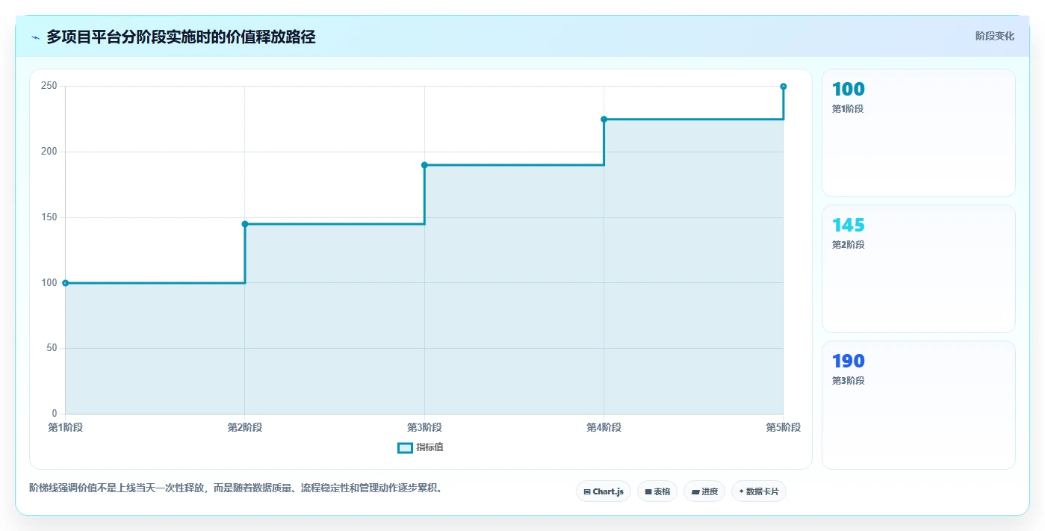Click the 第1阶段 data point at 100
This screenshot has width=1045, height=531.
[x=65, y=283]
